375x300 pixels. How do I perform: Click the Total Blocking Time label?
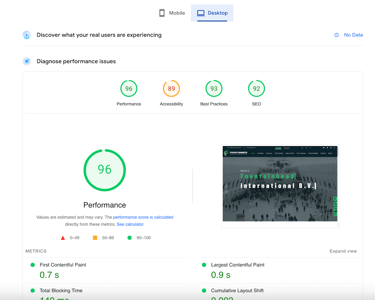click(61, 291)
